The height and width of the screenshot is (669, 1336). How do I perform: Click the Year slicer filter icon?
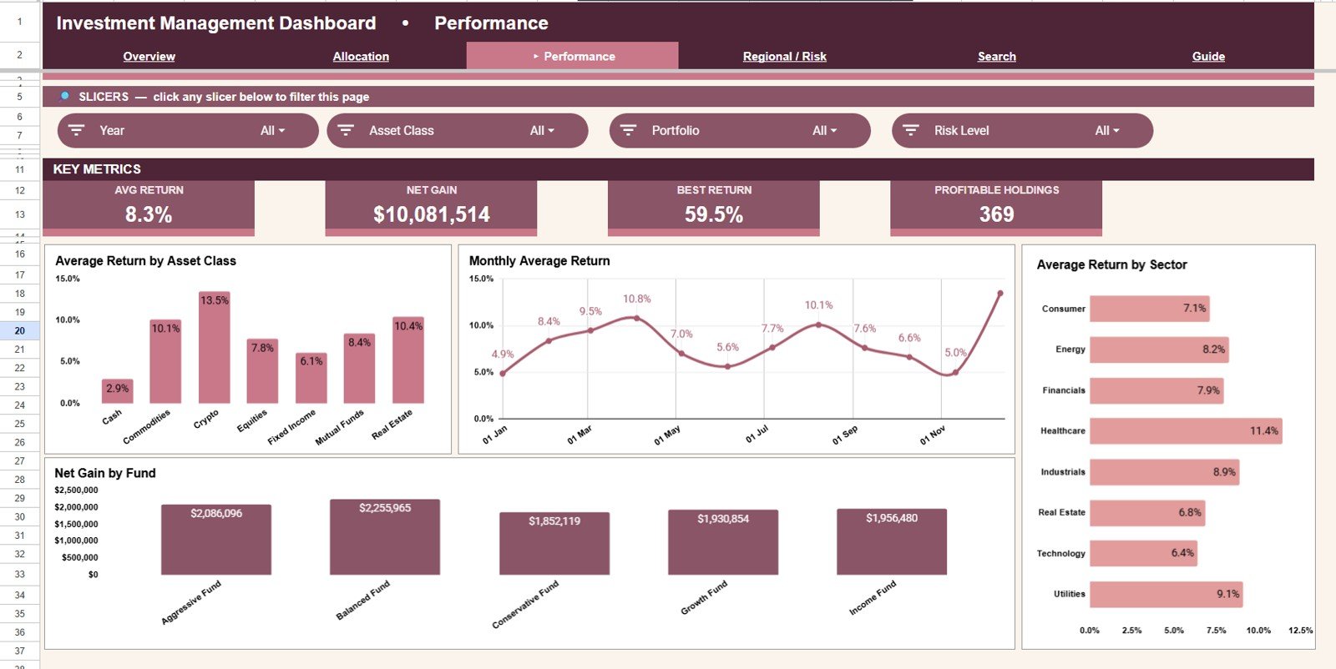click(76, 130)
